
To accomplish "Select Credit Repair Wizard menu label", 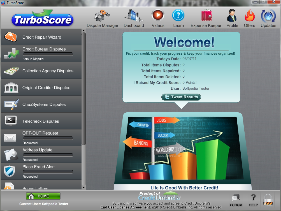I will click(42, 37).
